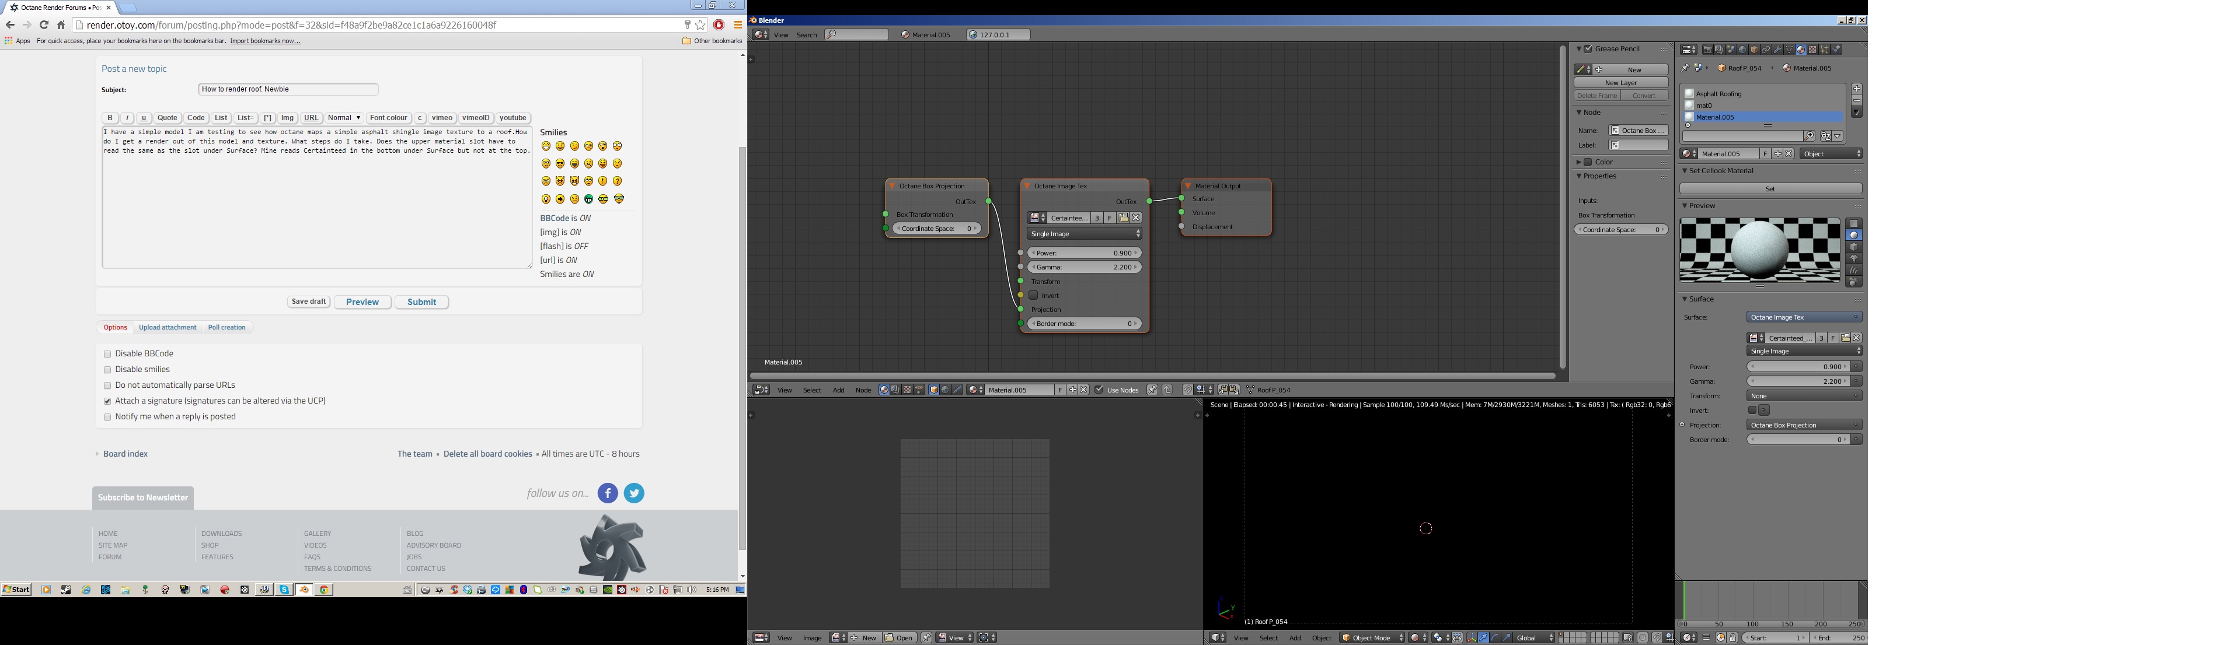Viewport: 2238px width, 645px height.
Task: Click the Facebook follow icon
Action: point(607,493)
